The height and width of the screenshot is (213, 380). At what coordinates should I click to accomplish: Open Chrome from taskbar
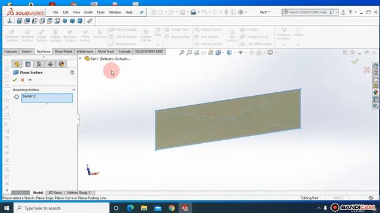(172, 208)
